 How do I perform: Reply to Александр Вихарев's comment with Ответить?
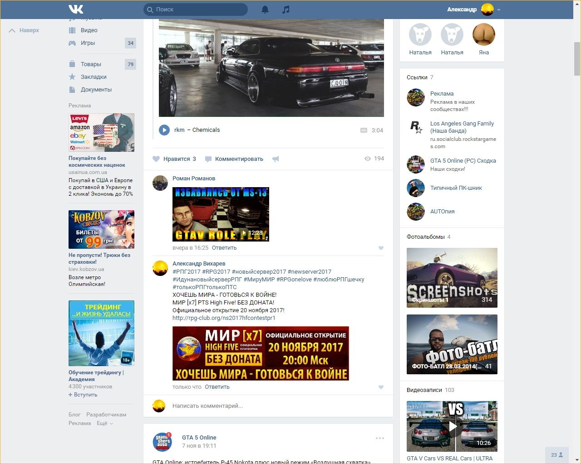pos(217,387)
